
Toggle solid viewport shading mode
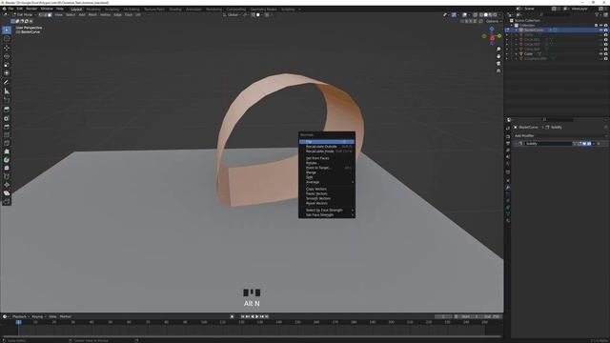click(x=485, y=15)
